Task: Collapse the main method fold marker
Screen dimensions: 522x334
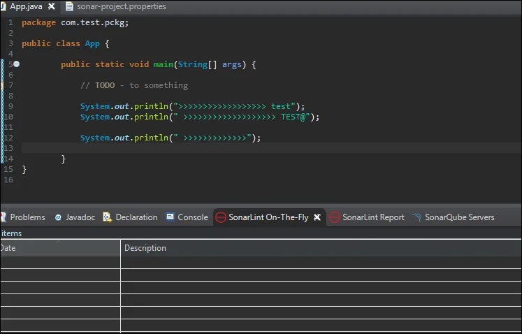Action: pyautogui.click(x=16, y=64)
